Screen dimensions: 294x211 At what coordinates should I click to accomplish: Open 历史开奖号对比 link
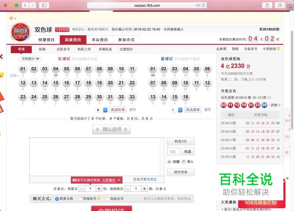coord(145,179)
